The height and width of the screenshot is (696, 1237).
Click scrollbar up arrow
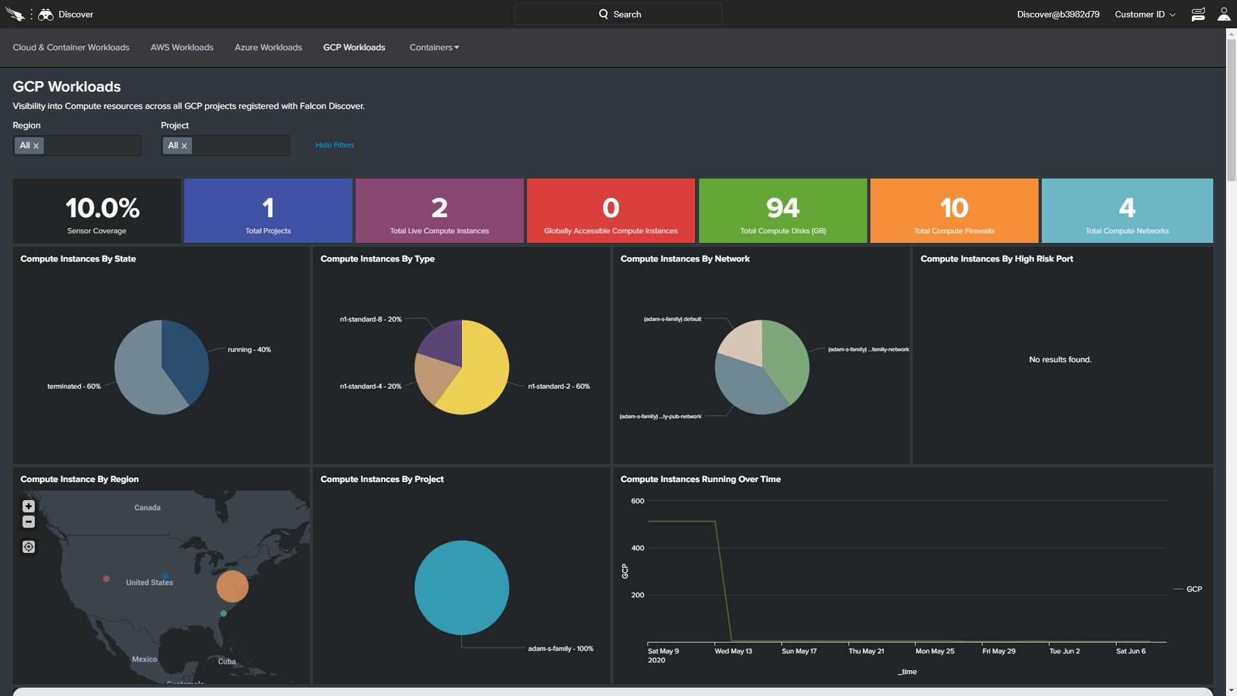[x=1231, y=34]
